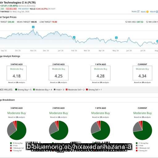Viewport: 158px width, 158px height.
Task: Click the PRE MARKET 162.22 price
Action: click(32, 9)
